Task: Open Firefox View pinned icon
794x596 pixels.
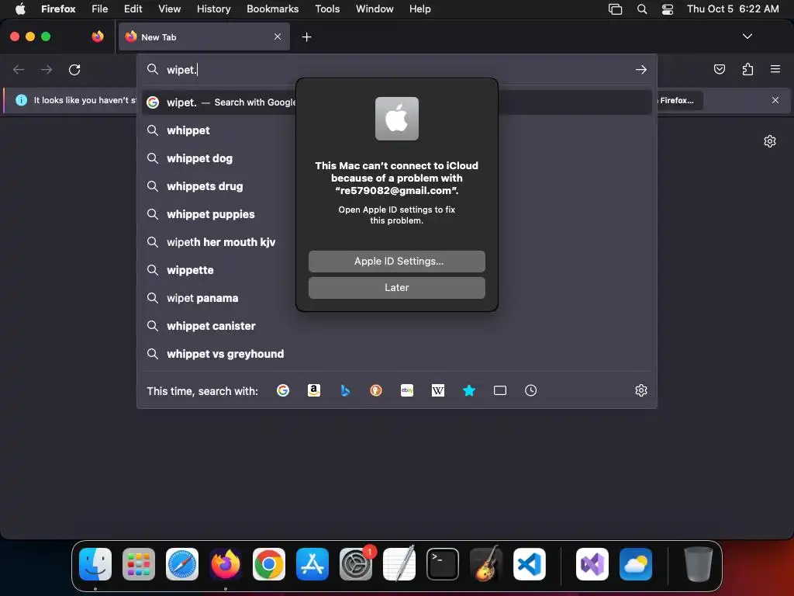Action: point(98,36)
